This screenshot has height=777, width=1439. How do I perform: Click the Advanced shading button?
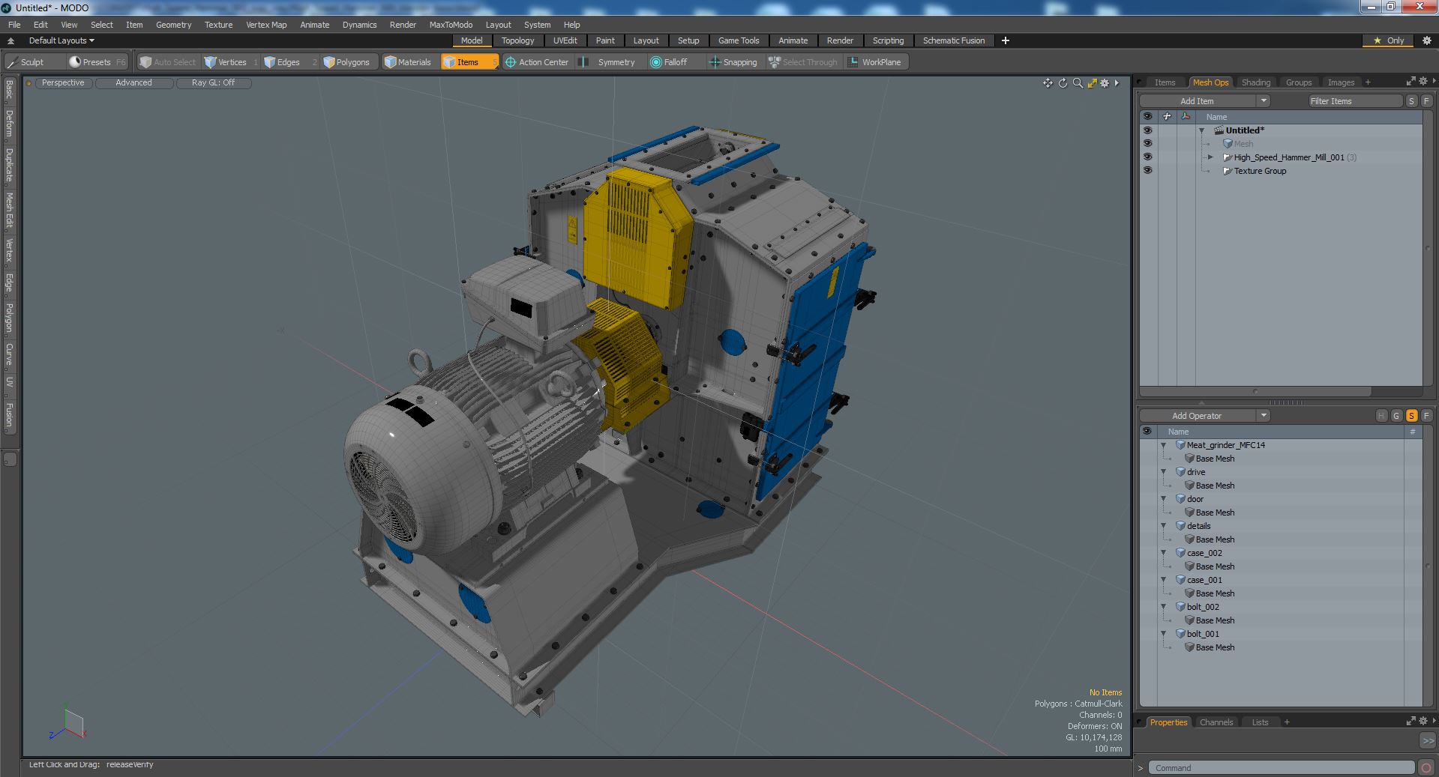[133, 83]
